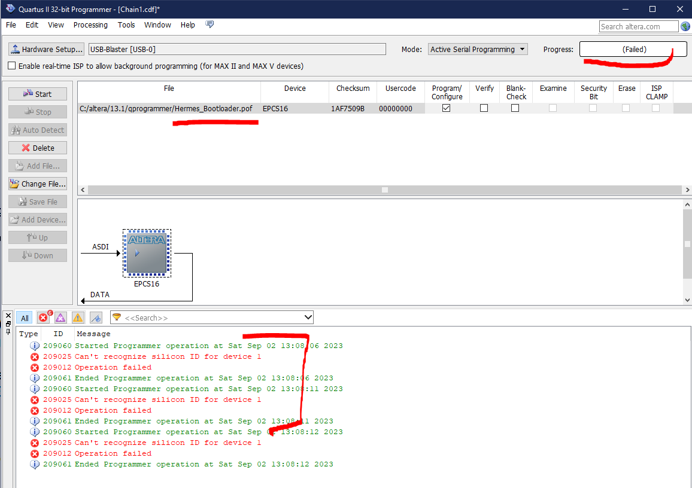The image size is (692, 488).
Task: Click the message filter funnel icon
Action: [117, 317]
